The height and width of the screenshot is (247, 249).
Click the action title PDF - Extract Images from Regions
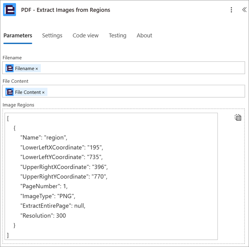coord(65,10)
